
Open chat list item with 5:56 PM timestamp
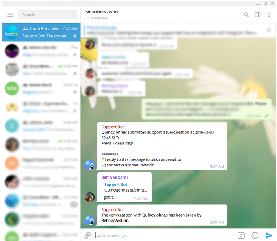pyautogui.click(x=41, y=70)
